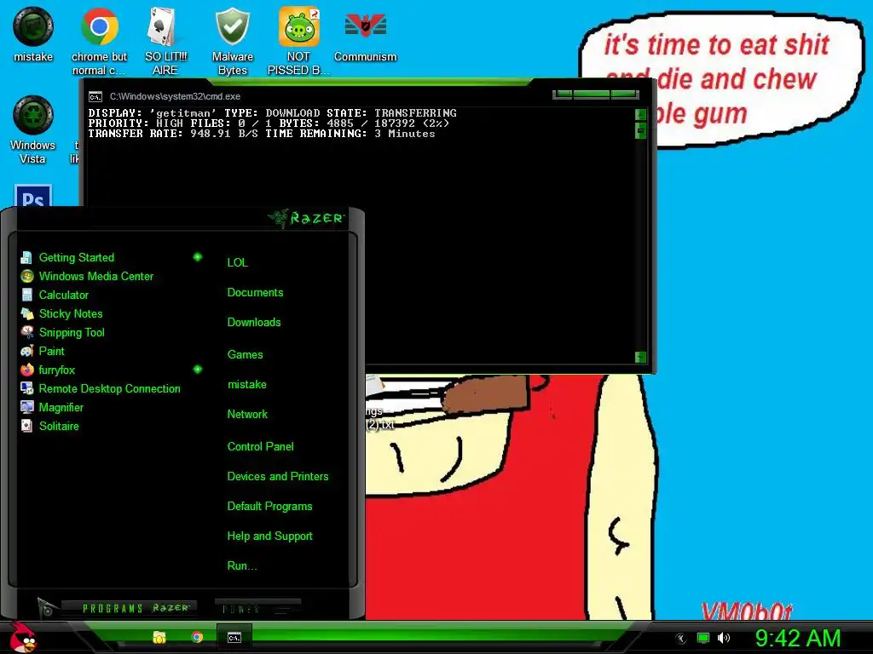The width and height of the screenshot is (873, 654).
Task: Click the Remote Desktop Connection icon
Action: click(x=26, y=388)
